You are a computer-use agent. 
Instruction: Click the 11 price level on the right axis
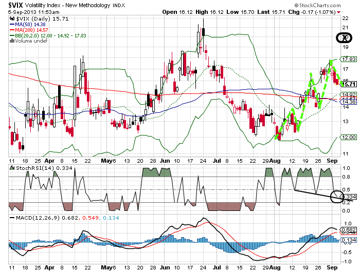pyautogui.click(x=345, y=154)
